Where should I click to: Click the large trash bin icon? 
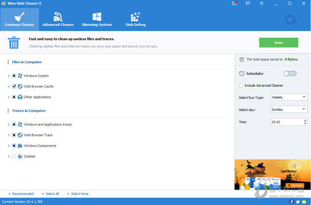[13, 42]
